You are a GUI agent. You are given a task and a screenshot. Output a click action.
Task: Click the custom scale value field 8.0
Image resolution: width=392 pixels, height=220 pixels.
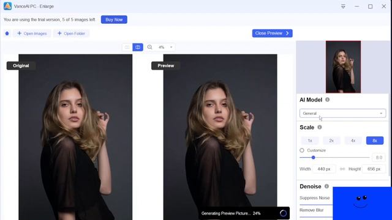tap(379, 158)
